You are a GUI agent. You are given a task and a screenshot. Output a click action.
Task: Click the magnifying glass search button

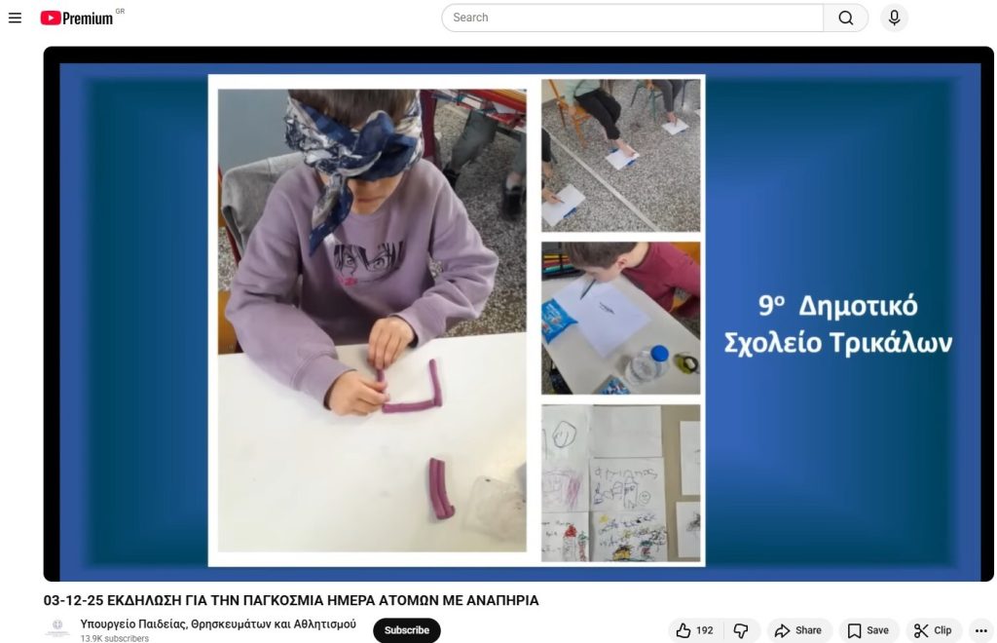click(845, 18)
